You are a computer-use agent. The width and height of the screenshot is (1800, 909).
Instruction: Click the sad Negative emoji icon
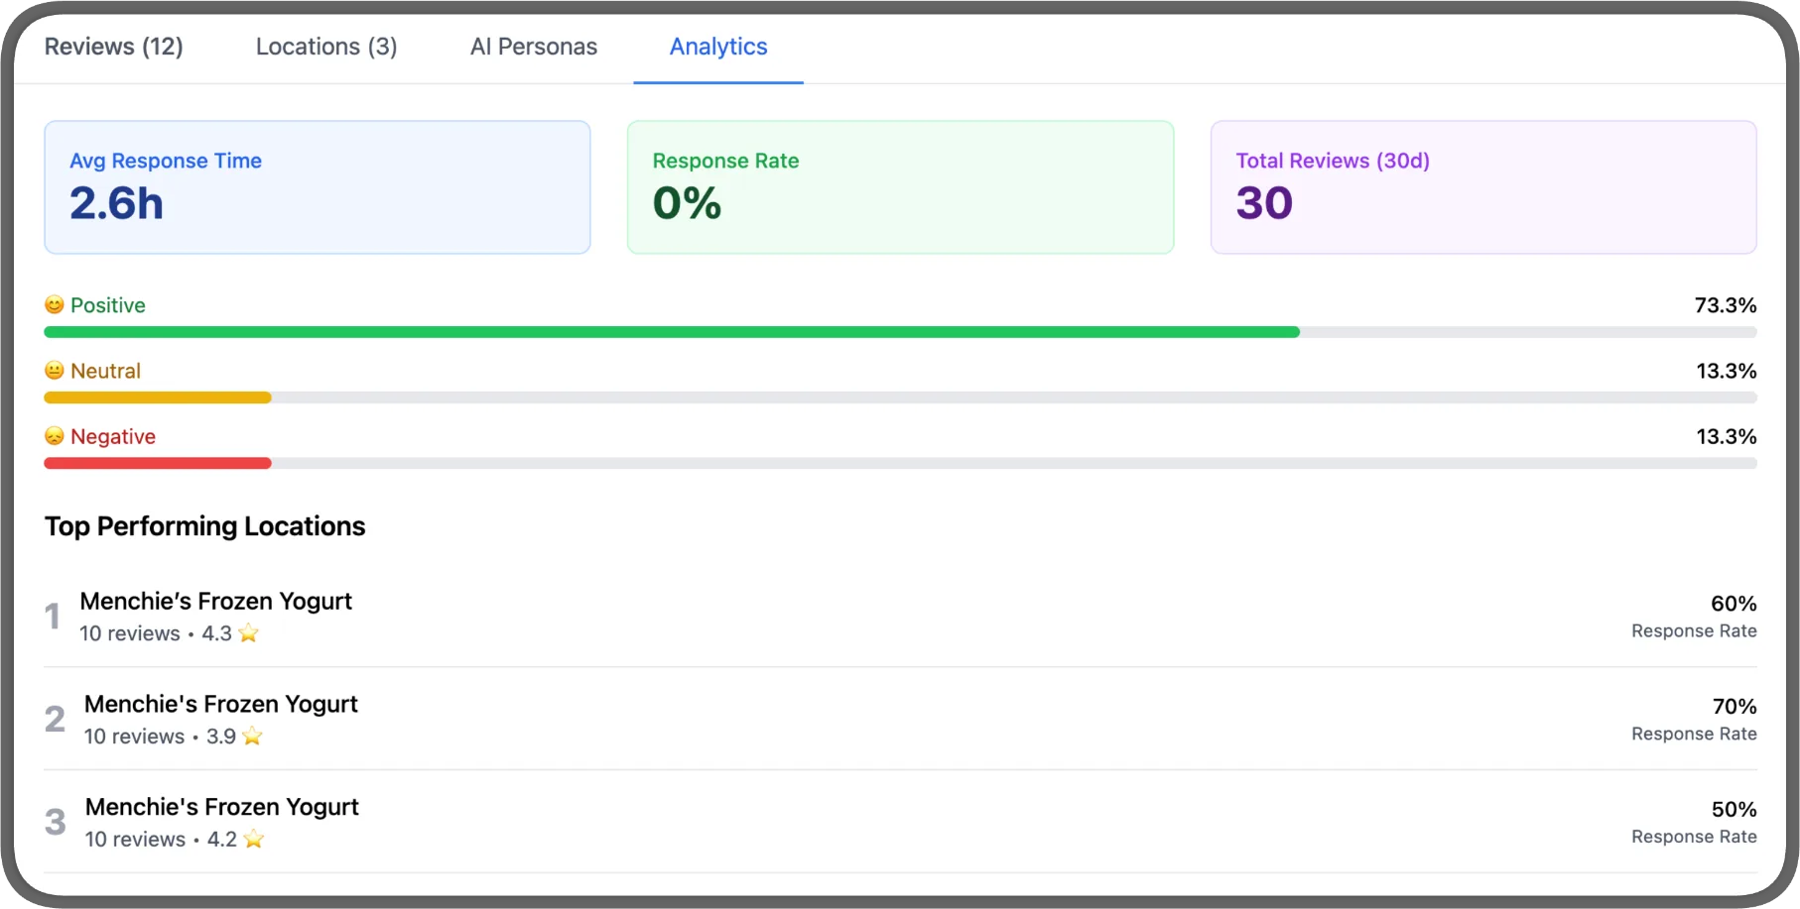click(55, 436)
